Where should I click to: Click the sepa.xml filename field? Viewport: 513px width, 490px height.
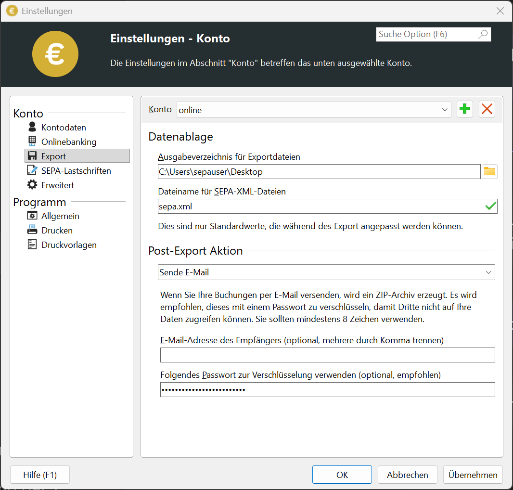pyautogui.click(x=328, y=206)
